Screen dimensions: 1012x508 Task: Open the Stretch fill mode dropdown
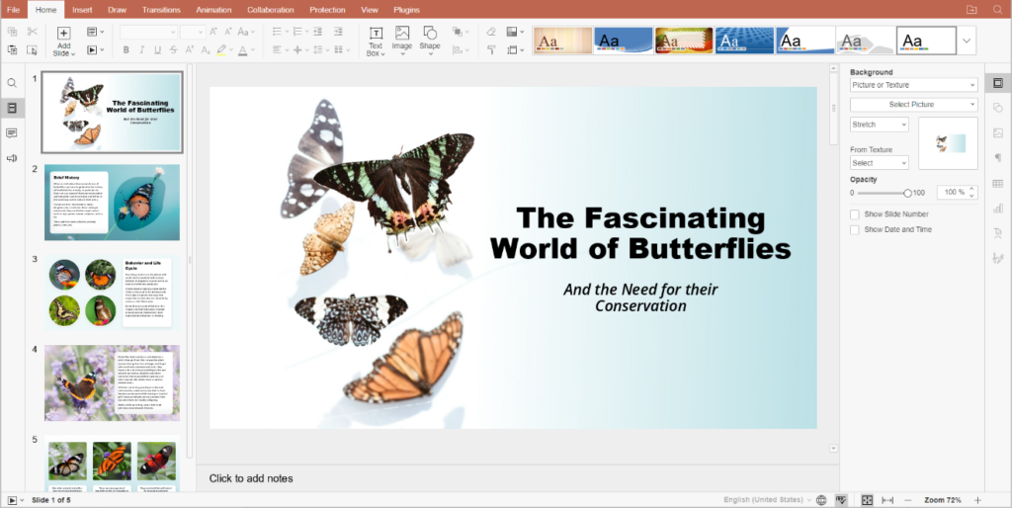pos(879,125)
